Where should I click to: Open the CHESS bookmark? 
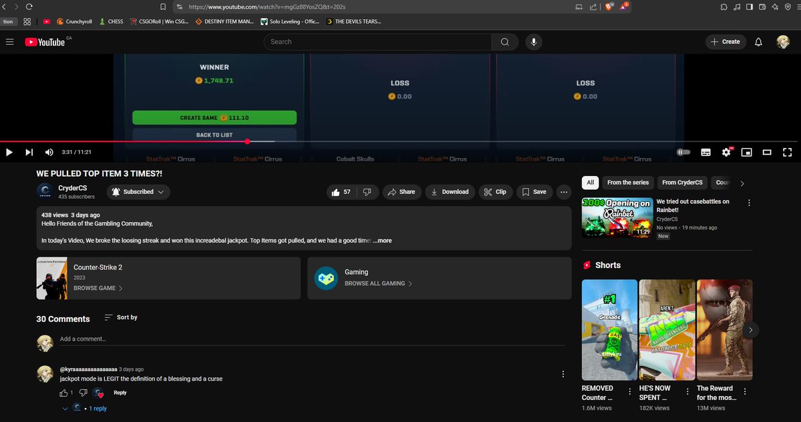tap(111, 21)
